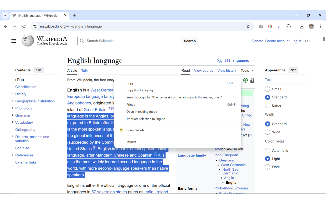
Task: Expand Vocabulary section in contents
Action: [12, 122]
